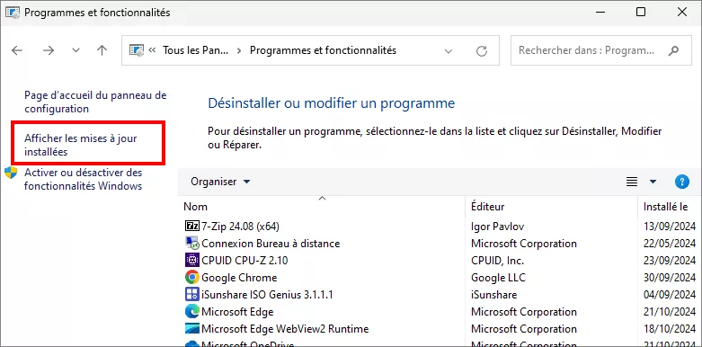
Task: Click the Programmes et fonctionnalités breadcrumb
Action: click(323, 50)
